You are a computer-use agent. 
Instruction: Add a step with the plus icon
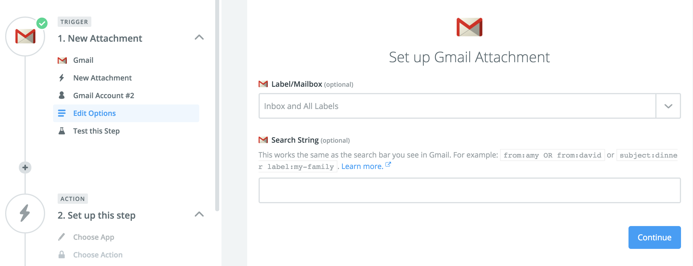[25, 168]
